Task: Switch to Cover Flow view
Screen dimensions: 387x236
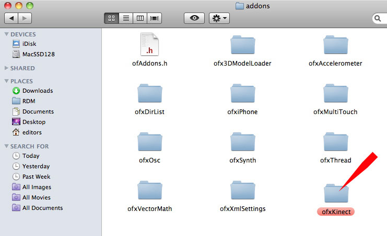Action: [x=154, y=18]
